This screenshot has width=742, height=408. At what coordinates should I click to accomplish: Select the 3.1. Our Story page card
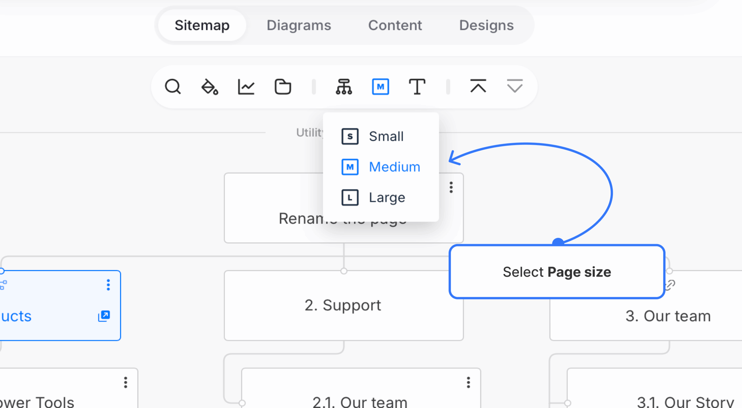coord(654,389)
